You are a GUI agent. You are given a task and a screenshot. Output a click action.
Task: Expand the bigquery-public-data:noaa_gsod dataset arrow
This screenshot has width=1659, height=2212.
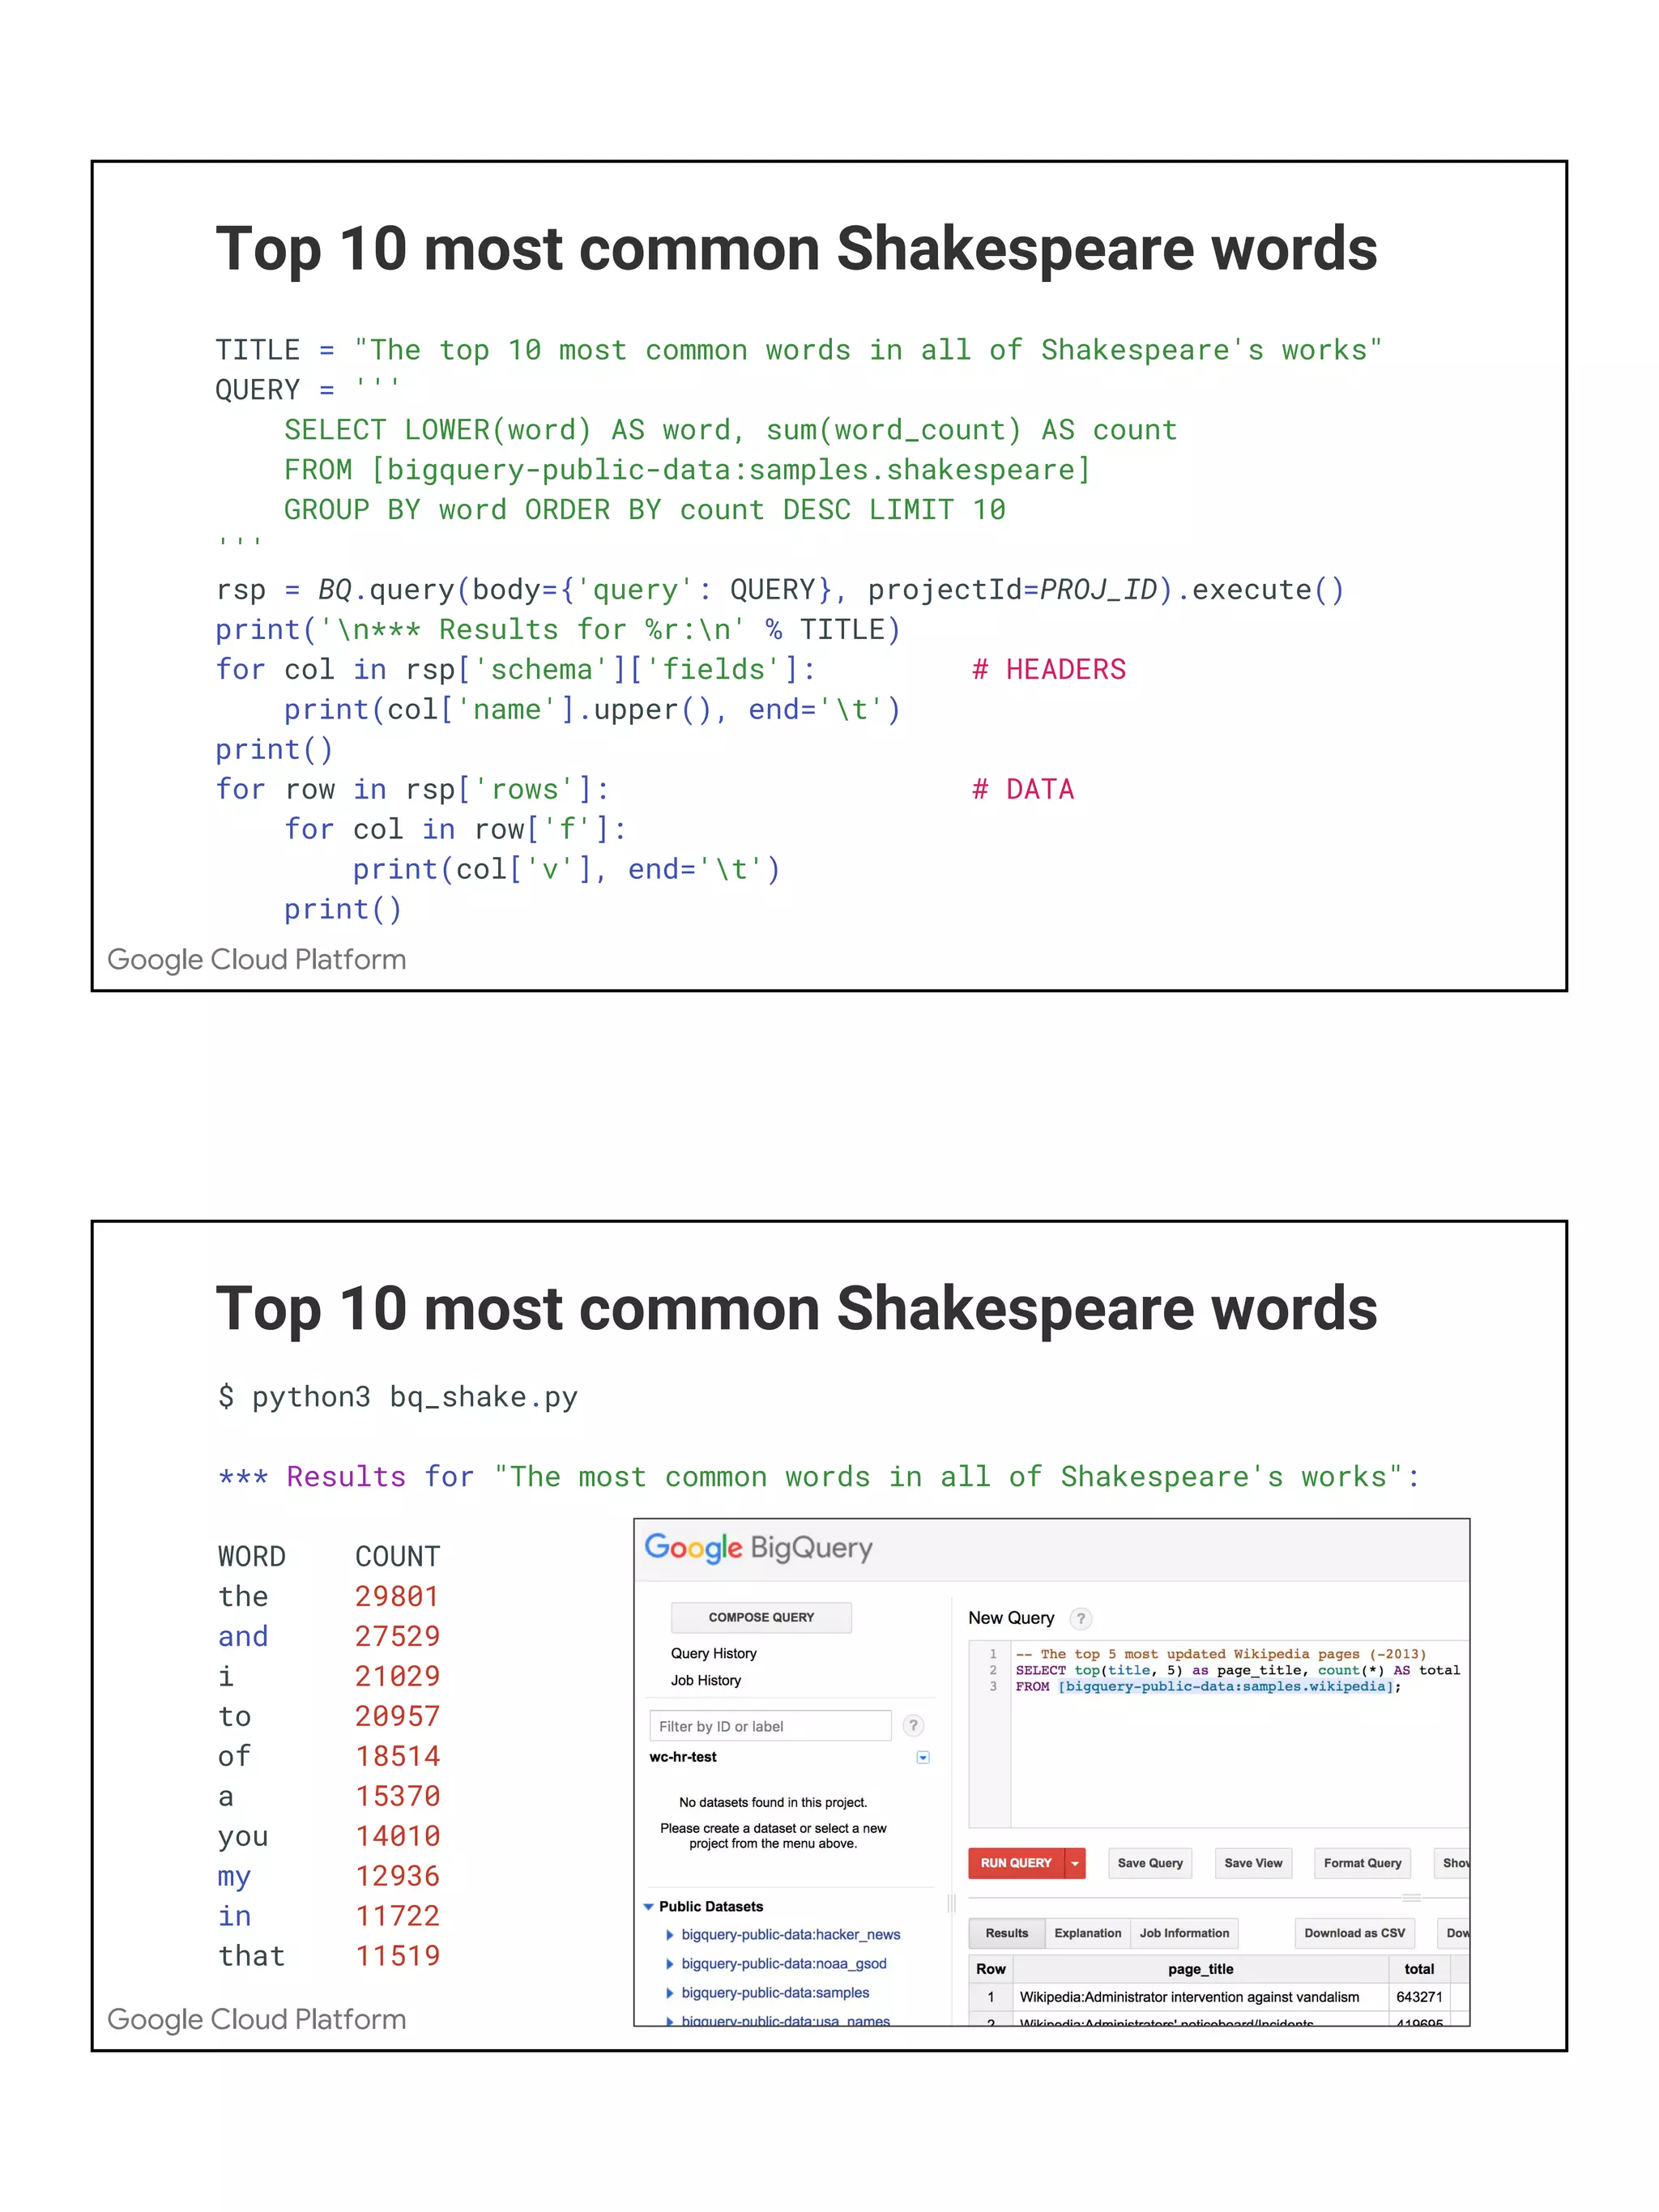coord(669,1964)
